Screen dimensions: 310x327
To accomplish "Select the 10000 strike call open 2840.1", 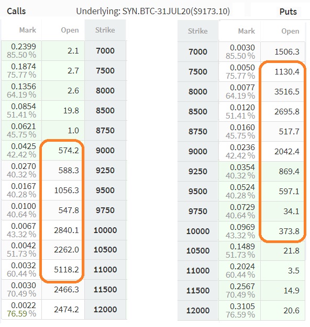I will 67,230.
